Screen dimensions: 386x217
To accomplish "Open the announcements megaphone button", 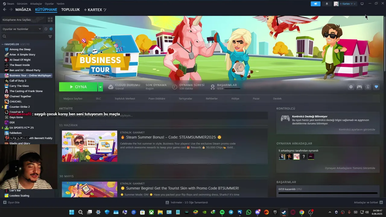I will (x=315, y=4).
